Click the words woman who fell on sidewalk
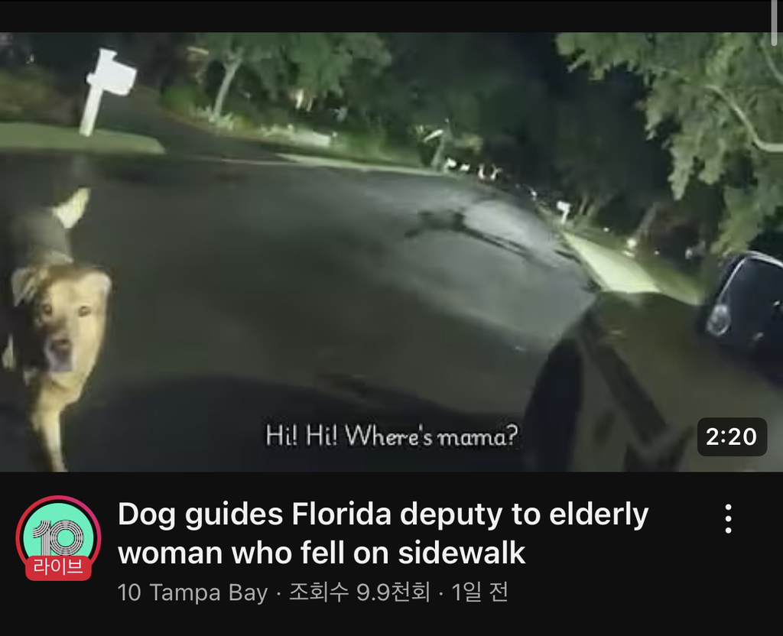Viewport: 783px width, 636px height. coord(322,553)
